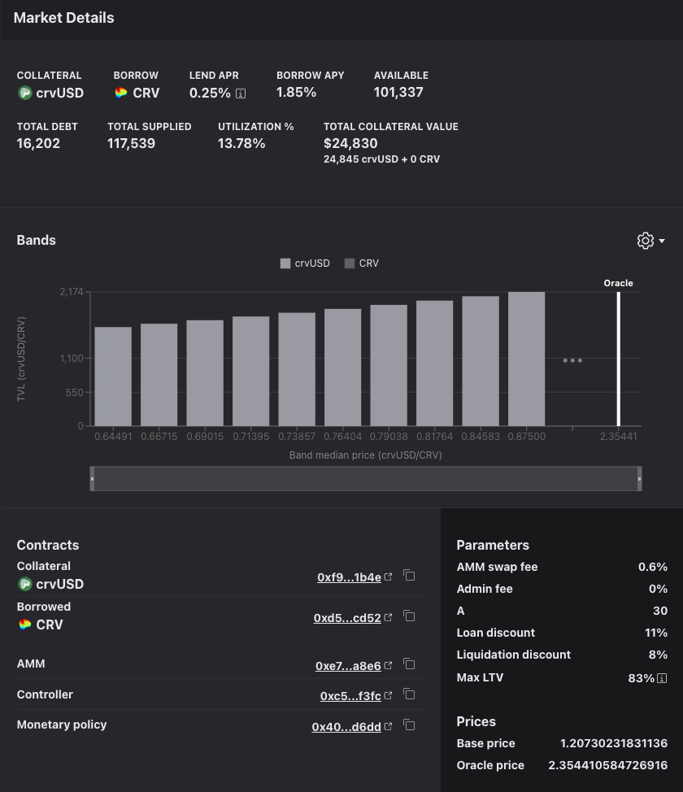Open the Bands chart settings gear
683x792 pixels.
645,241
